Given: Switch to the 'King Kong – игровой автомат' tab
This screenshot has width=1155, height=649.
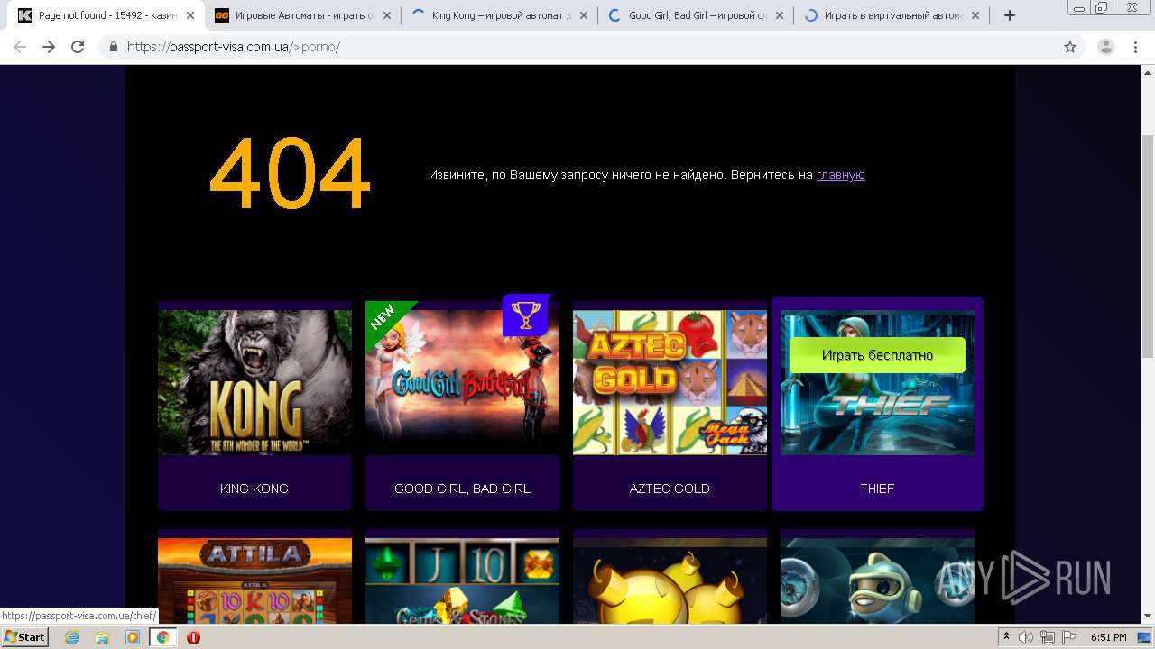Looking at the screenshot, I should point(499,15).
